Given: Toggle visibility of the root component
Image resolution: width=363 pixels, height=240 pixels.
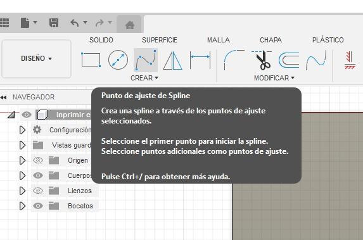Looking at the screenshot, I should pyautogui.click(x=27, y=115).
